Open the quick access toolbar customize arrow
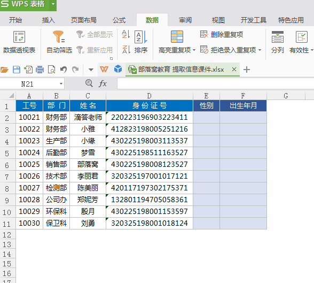 tap(91, 70)
